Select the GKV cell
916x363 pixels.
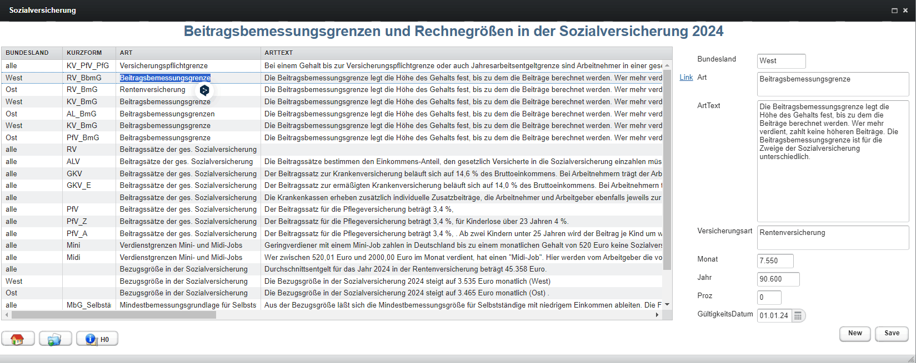[x=89, y=173]
